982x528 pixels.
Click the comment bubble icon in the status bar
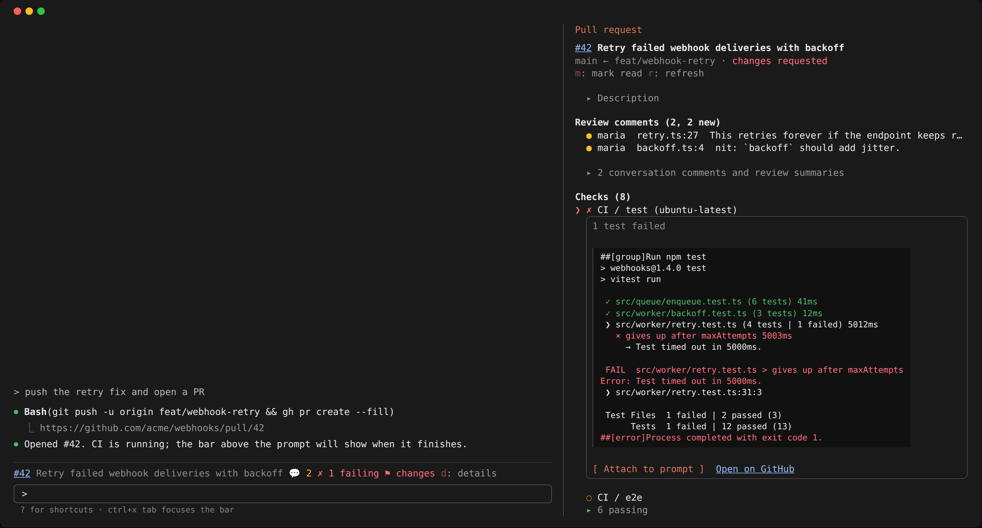[294, 473]
